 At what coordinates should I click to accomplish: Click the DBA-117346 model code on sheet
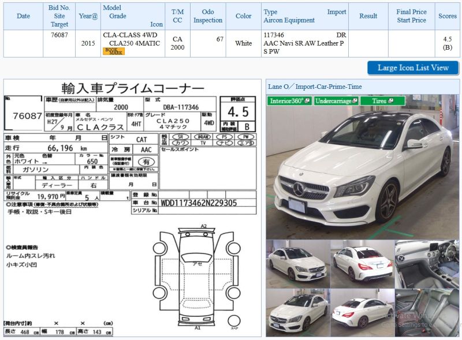pyautogui.click(x=181, y=107)
